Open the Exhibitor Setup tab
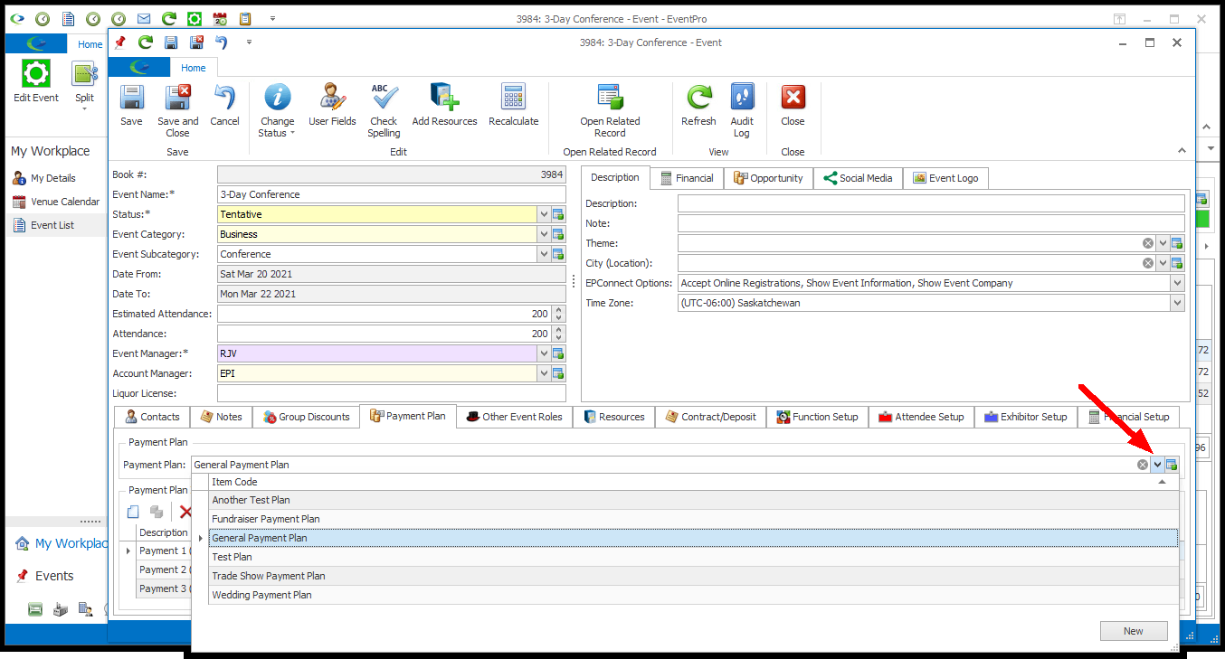1225x659 pixels. coord(1025,417)
